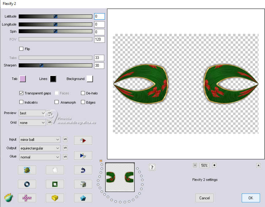Screen dimensions: 265x207
Task: Click the blue play disc button beside Glue
Action: point(83,155)
